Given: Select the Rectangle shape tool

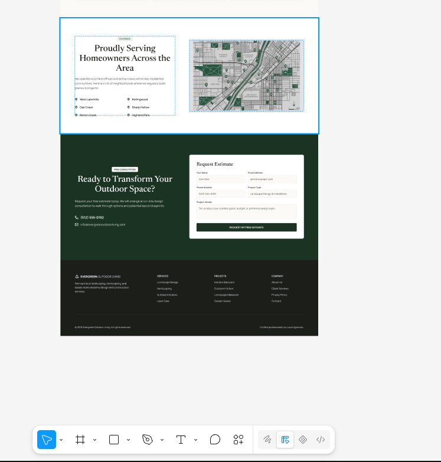Looking at the screenshot, I should (x=114, y=440).
